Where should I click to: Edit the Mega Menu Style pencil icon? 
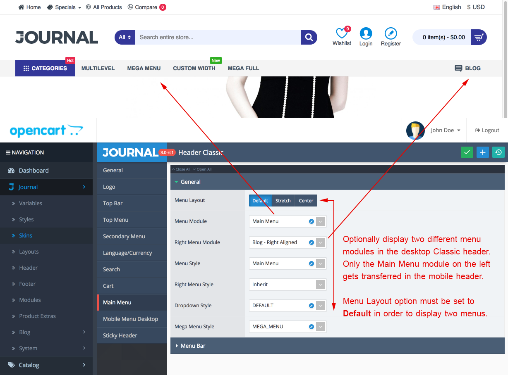[x=312, y=327]
